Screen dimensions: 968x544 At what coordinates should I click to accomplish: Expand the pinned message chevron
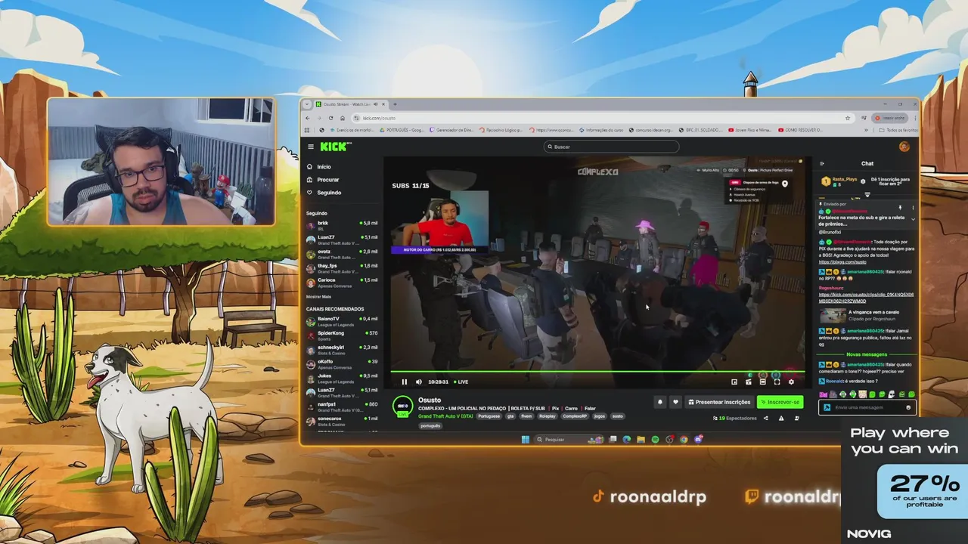click(x=913, y=219)
